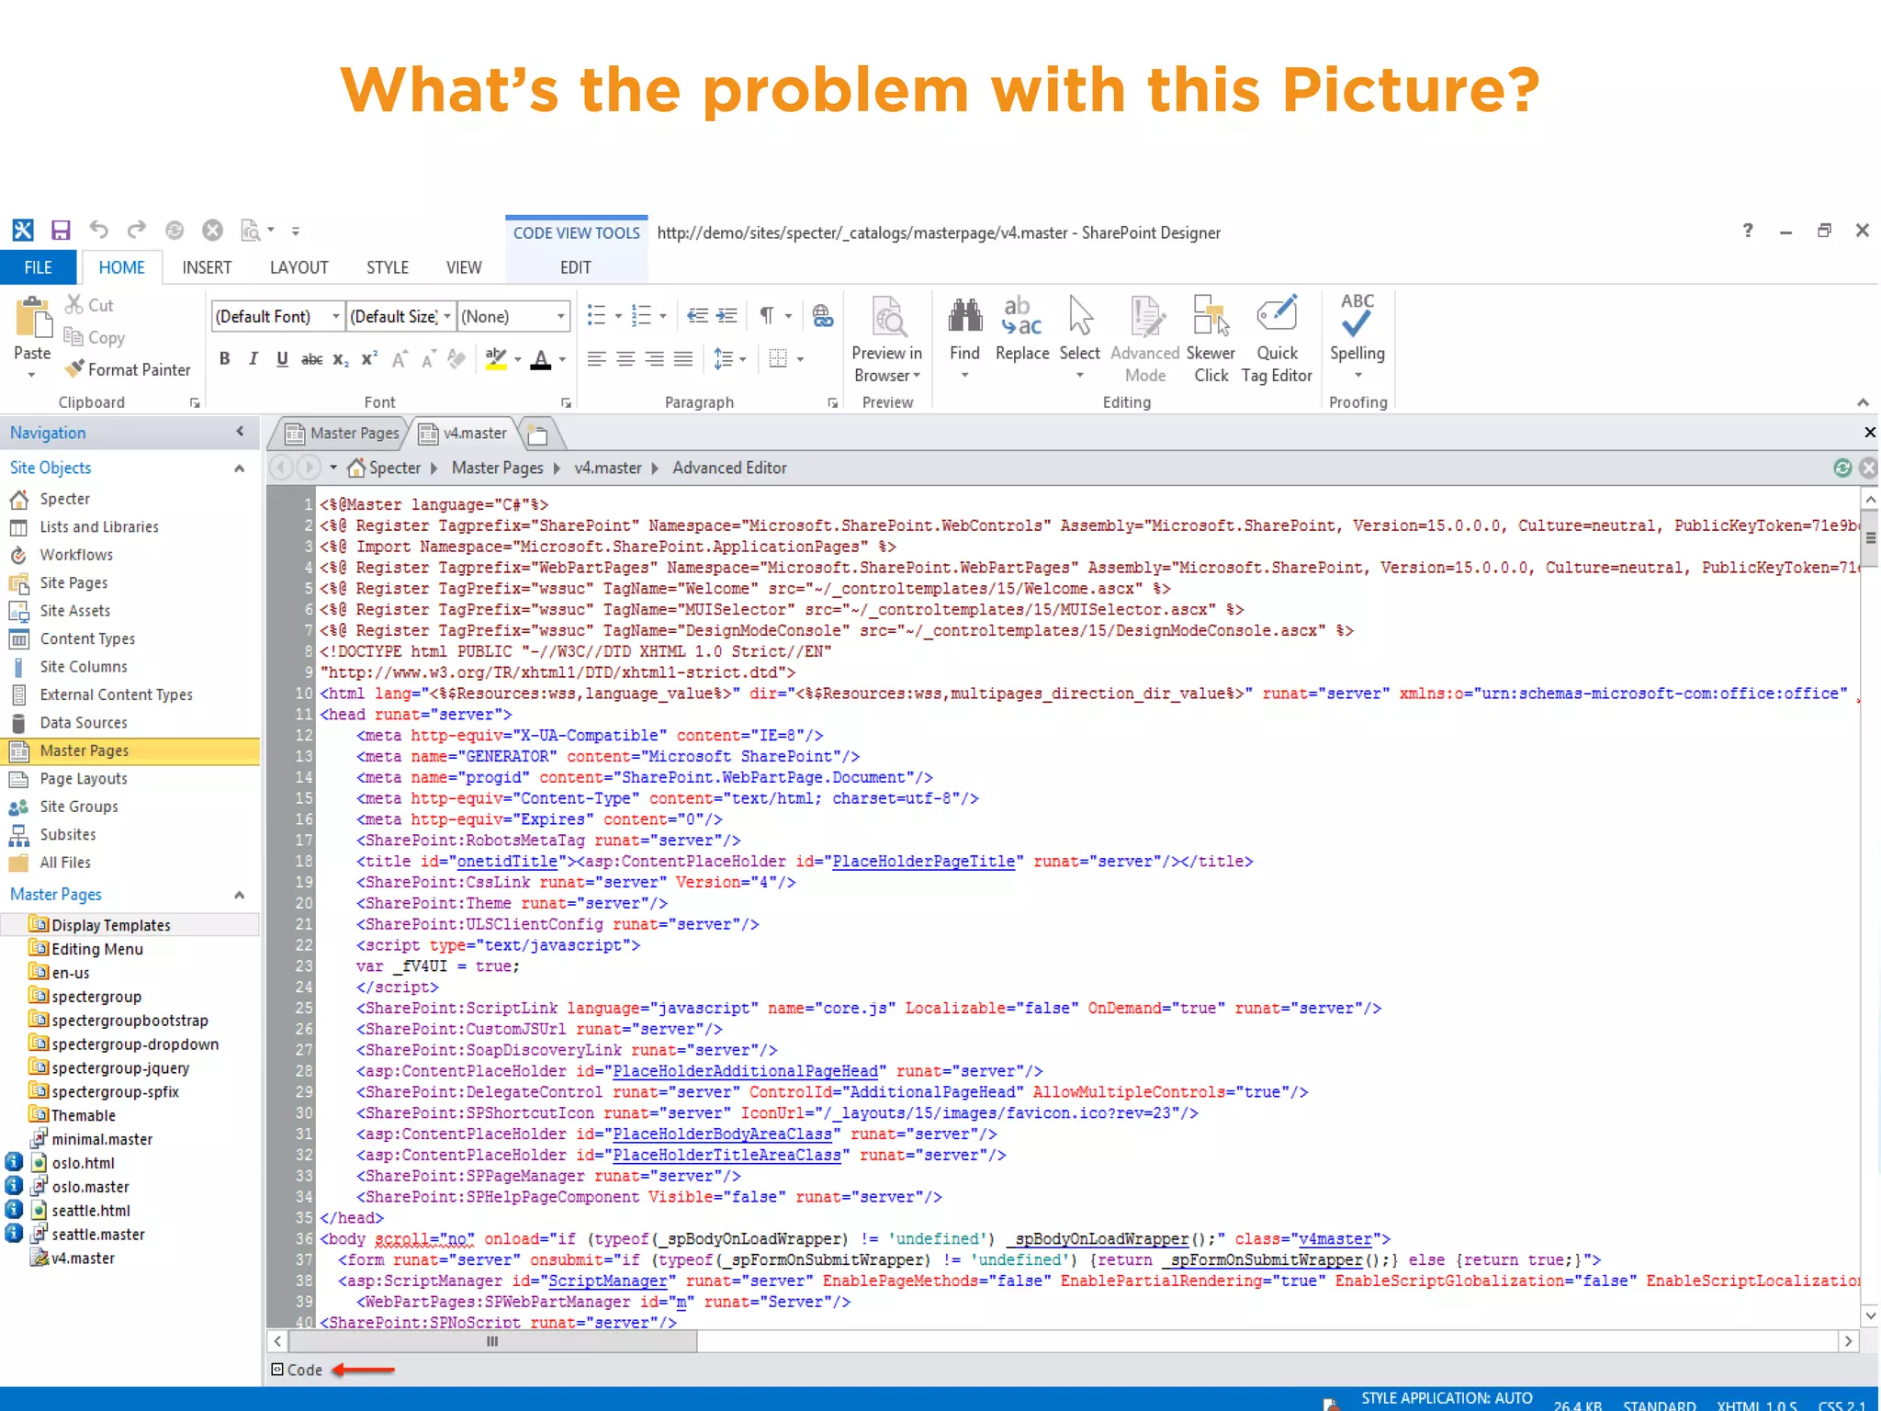The image size is (1881, 1411).
Task: Toggle Underline formatting
Action: [x=282, y=359]
